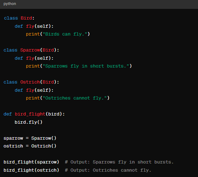
Task: Click the ostrich = Ostrich() assignment line
Action: 30,146
